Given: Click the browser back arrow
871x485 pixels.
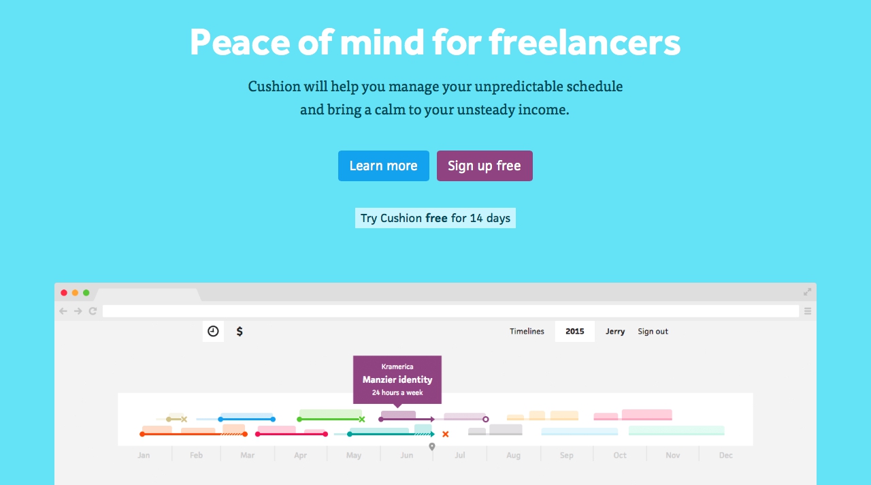Looking at the screenshot, I should click(63, 311).
